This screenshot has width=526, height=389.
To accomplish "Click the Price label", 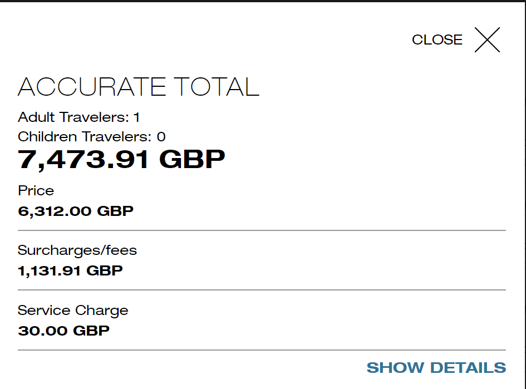I will [36, 191].
